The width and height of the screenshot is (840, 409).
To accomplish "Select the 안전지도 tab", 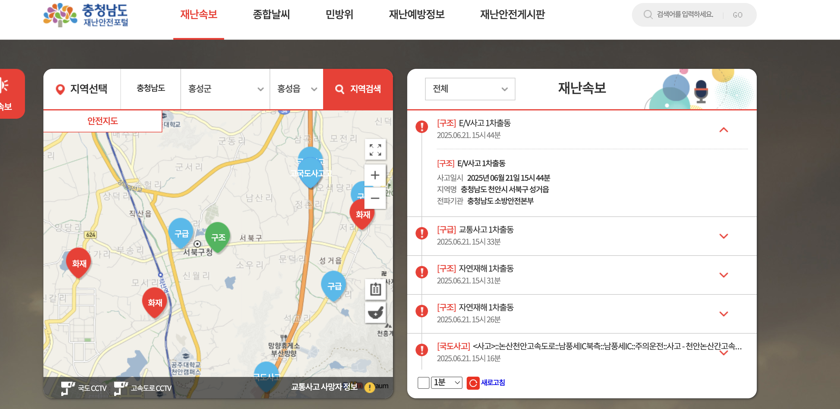I will (x=102, y=121).
